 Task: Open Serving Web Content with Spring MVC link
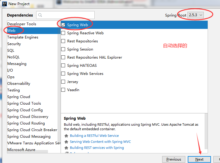100,142
